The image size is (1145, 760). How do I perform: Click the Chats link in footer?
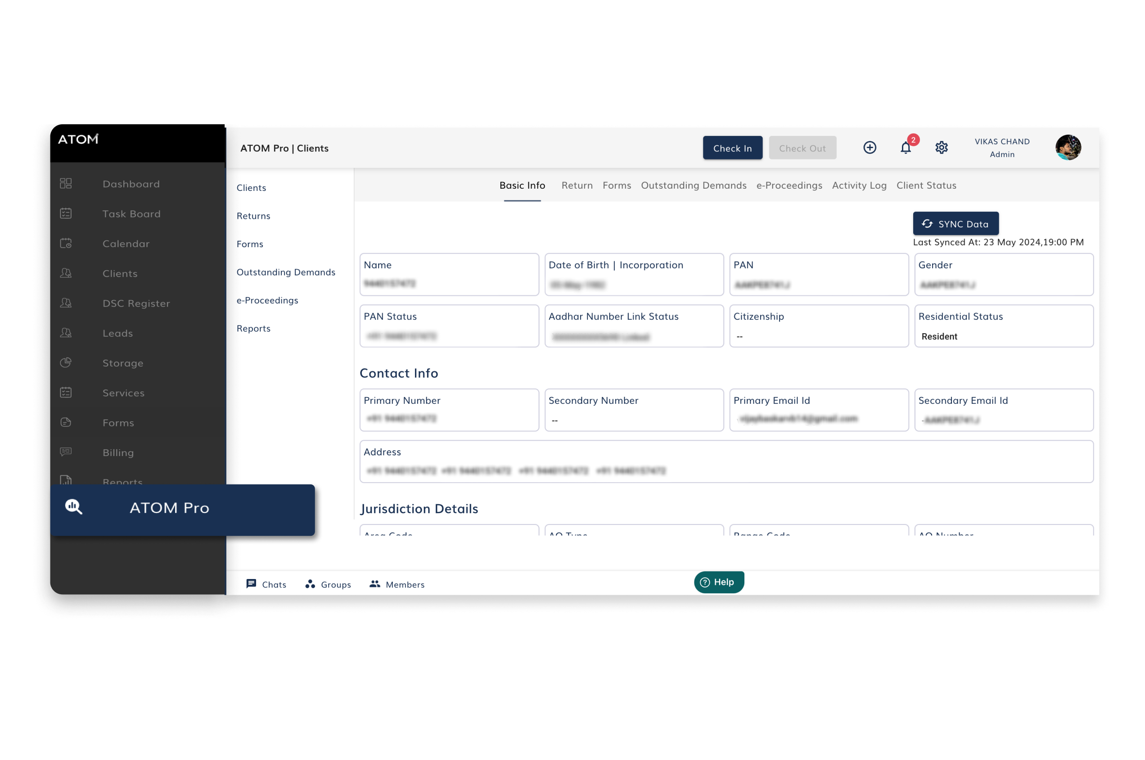pyautogui.click(x=274, y=584)
